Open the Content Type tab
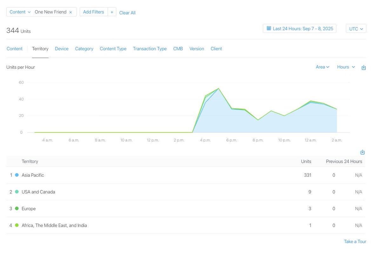 [113, 49]
